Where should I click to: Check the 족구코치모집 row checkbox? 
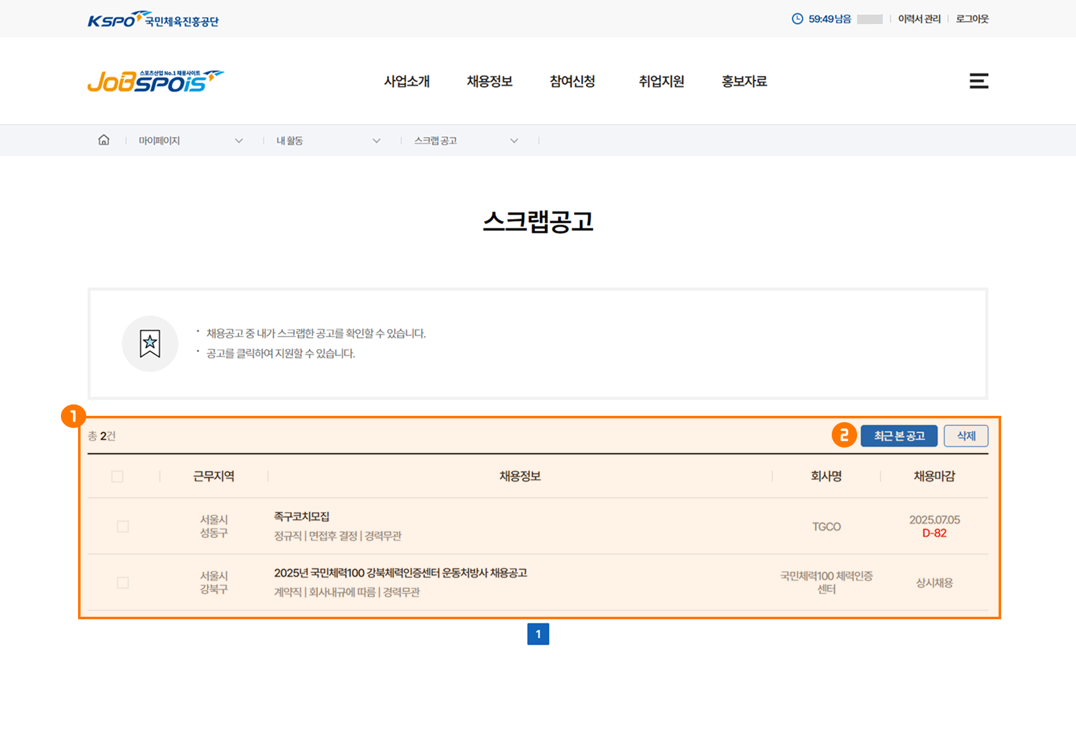click(123, 527)
